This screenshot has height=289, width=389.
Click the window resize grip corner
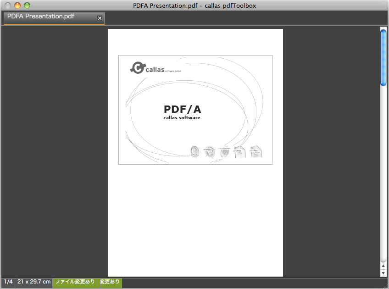(x=385, y=285)
